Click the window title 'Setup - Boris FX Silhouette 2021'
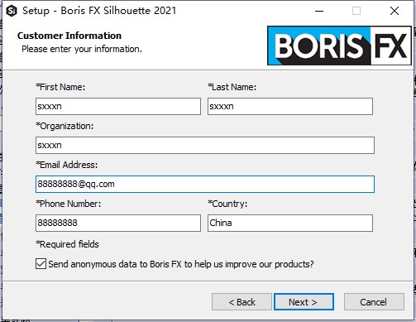Image resolution: width=416 pixels, height=322 pixels. point(99,11)
